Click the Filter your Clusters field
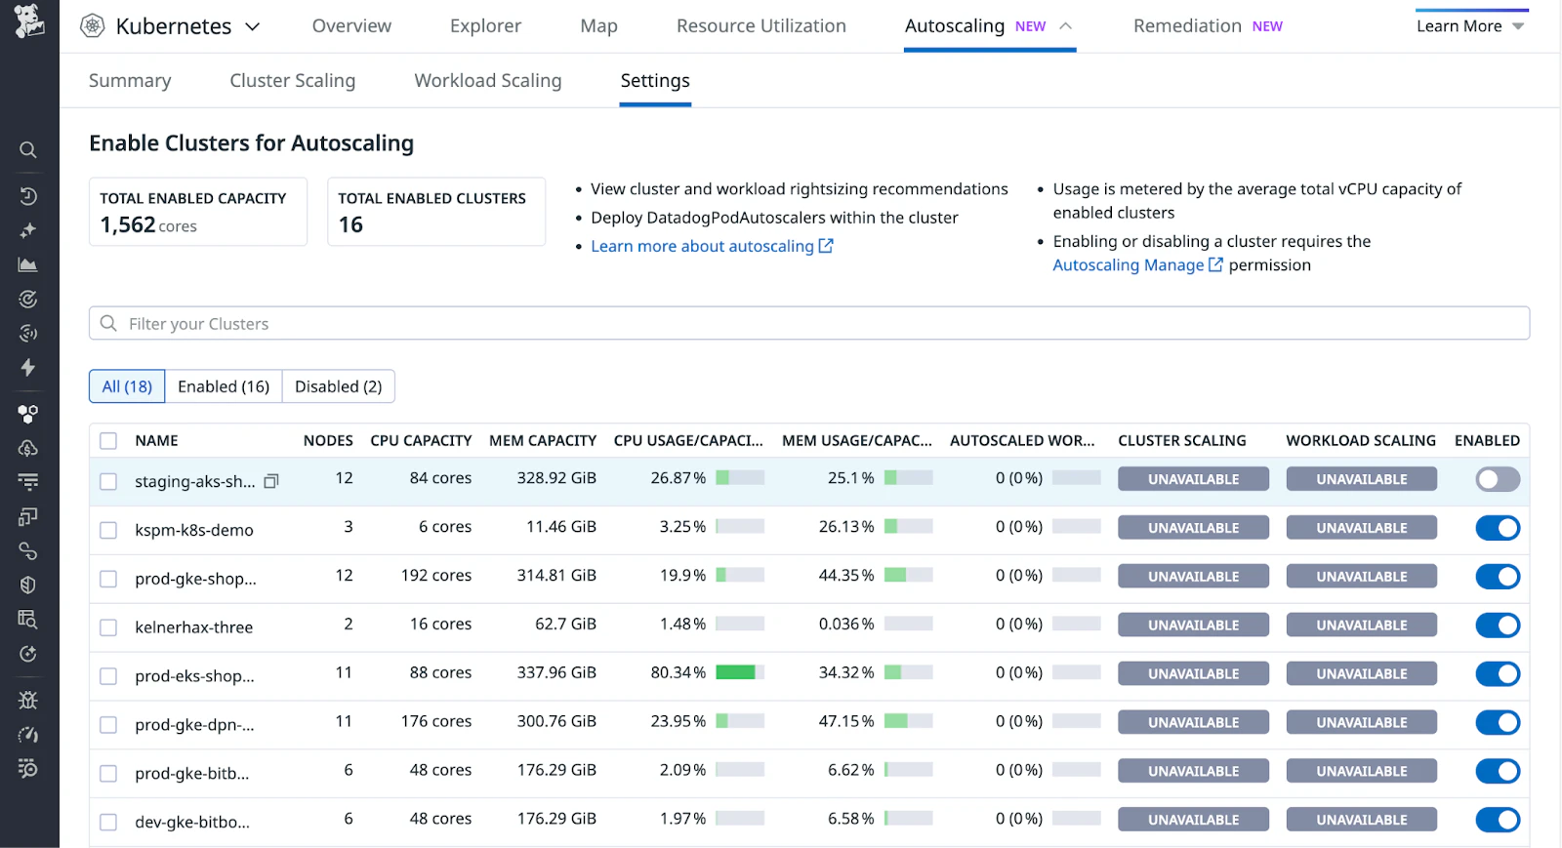Image resolution: width=1562 pixels, height=848 pixels. coord(808,324)
